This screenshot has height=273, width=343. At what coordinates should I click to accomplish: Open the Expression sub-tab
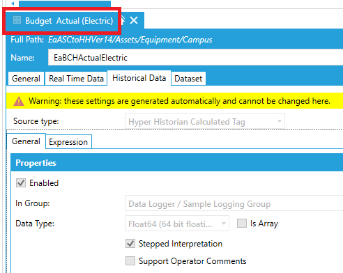coord(68,142)
